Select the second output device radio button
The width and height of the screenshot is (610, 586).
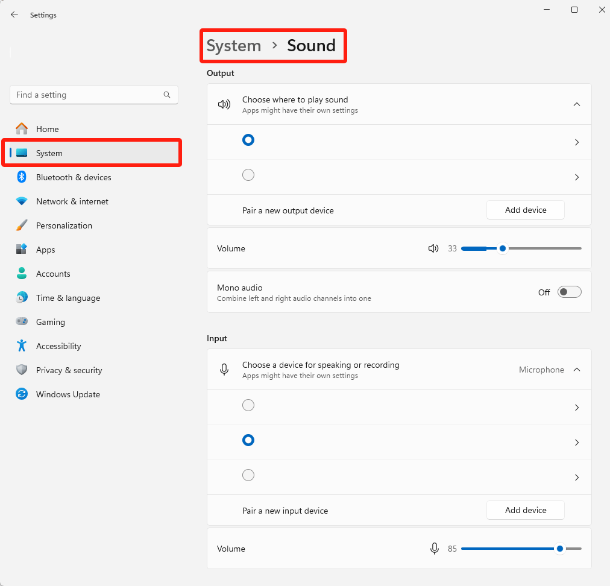tap(248, 175)
